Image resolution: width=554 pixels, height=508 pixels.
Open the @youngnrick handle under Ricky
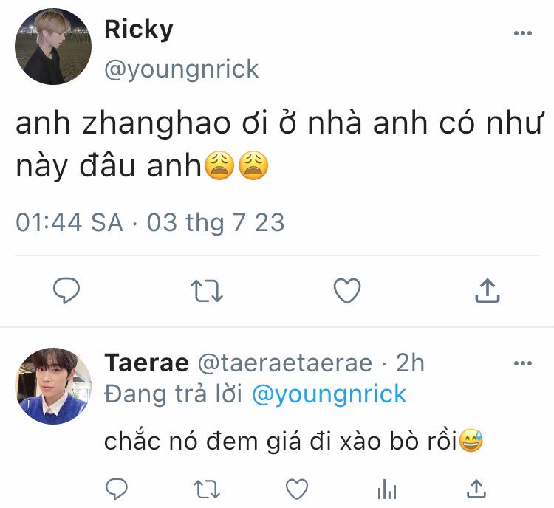coord(181,69)
